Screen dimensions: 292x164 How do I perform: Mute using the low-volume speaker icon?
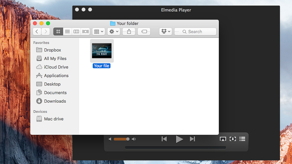(x=110, y=139)
